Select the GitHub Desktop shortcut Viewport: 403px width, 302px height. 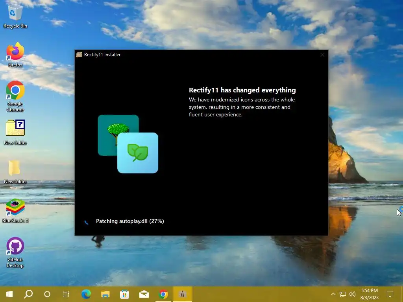click(x=15, y=252)
